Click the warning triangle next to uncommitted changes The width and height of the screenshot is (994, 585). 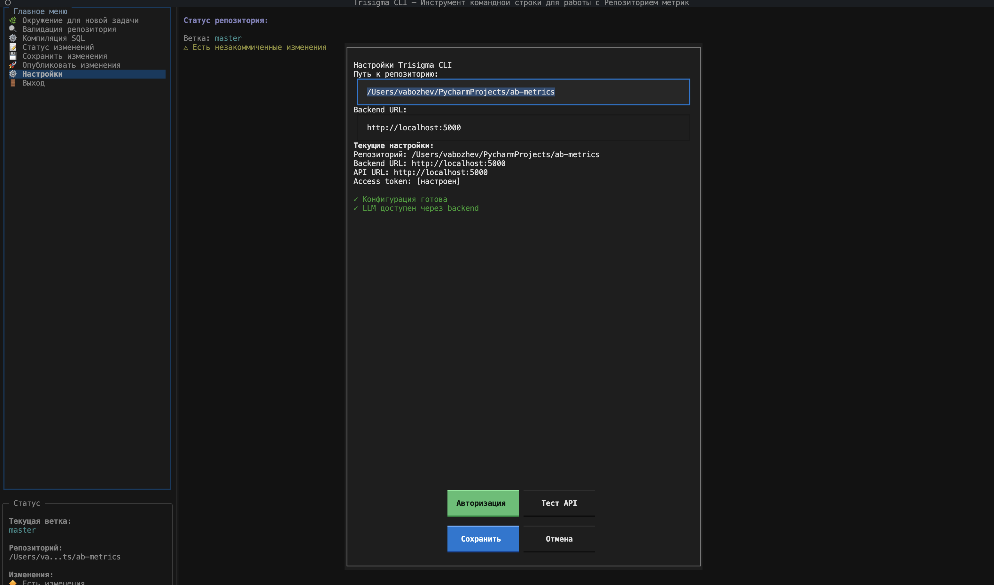click(186, 48)
